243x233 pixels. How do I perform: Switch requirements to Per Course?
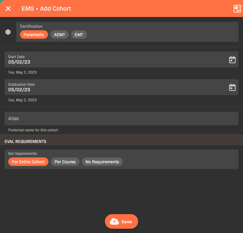(65, 162)
